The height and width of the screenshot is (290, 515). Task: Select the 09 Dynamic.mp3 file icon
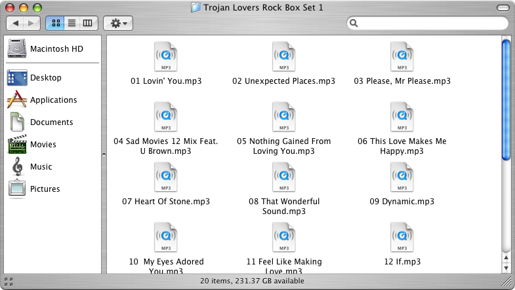402,177
